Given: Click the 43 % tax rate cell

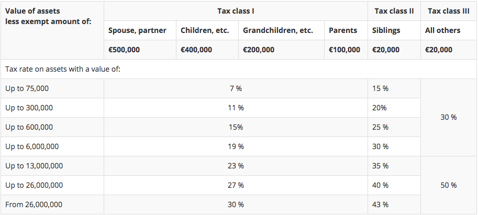Looking at the screenshot, I should click(380, 205).
